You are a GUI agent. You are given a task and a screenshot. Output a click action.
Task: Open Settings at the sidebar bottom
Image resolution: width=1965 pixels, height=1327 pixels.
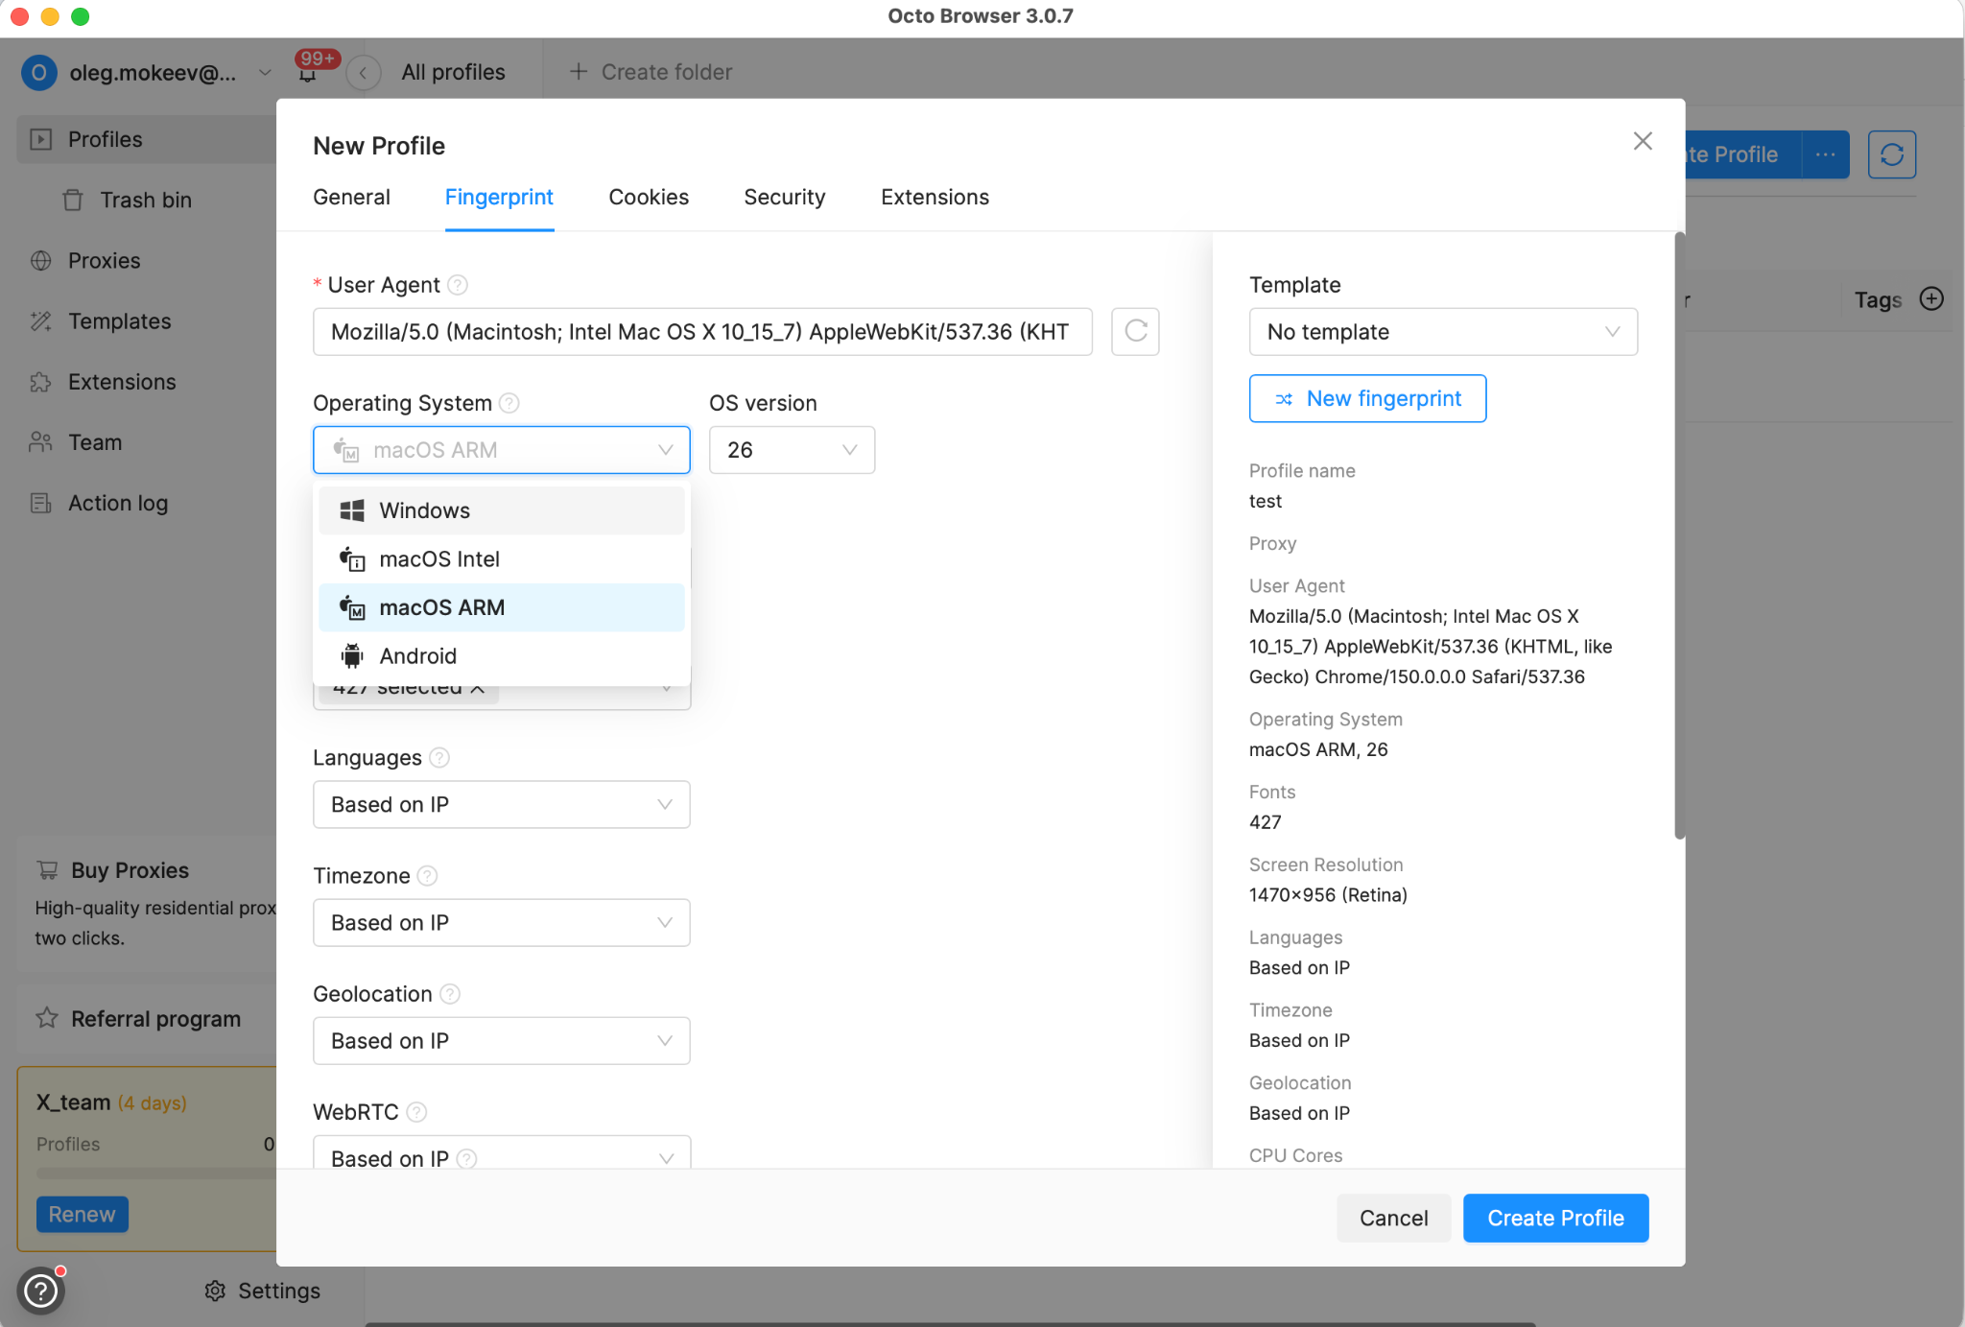263,1291
